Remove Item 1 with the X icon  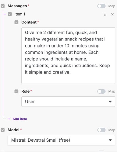coord(112,14)
